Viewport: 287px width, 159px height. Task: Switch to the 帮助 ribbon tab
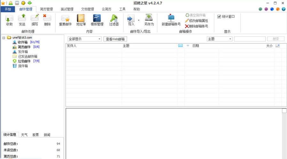[x=136, y=9]
